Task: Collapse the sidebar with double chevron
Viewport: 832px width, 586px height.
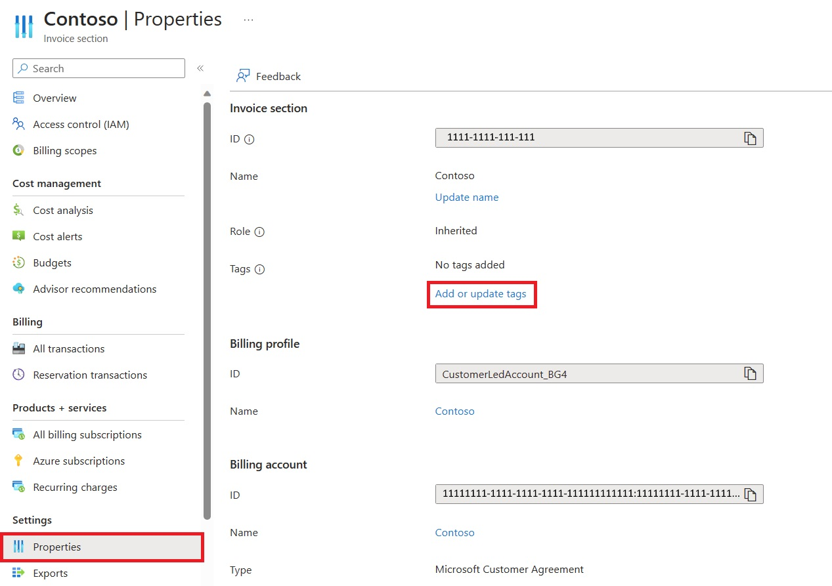Action: (200, 68)
